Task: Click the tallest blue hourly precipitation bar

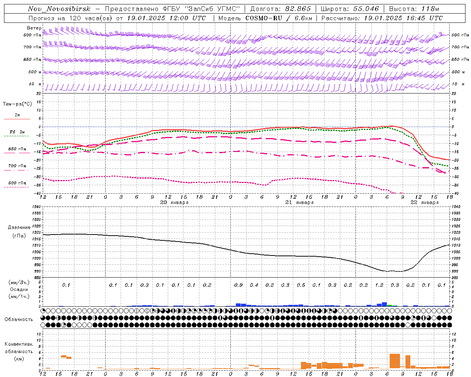Action: tap(385, 304)
